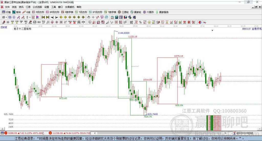Screen dimensions: 262x141
Task: Expand the small black triangle above chart
Action: pyautogui.click(x=212, y=31)
